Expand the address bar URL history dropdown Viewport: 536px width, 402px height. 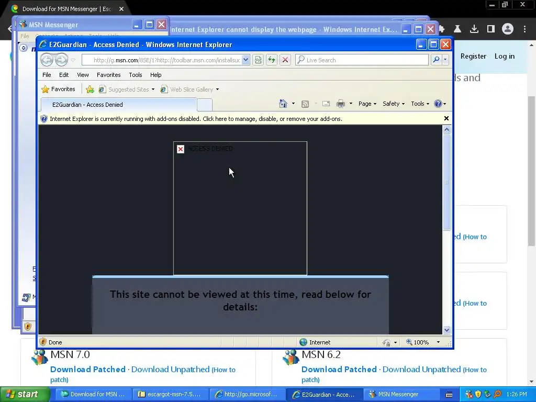click(x=246, y=60)
